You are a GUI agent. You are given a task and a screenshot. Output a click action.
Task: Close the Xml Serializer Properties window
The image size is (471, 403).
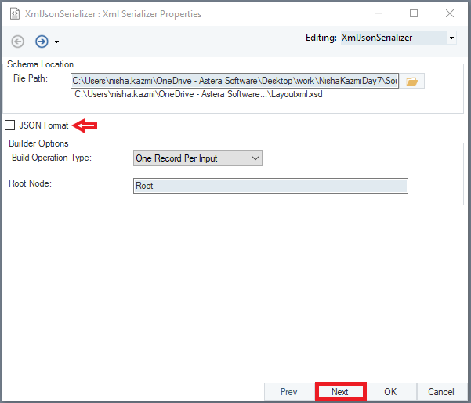pos(449,13)
